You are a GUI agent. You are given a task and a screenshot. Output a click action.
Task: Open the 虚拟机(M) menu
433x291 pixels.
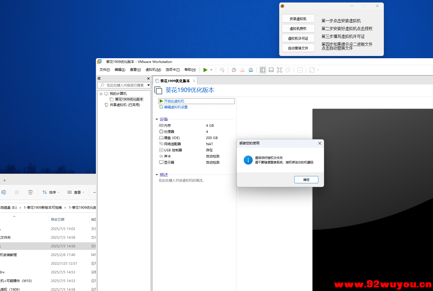point(153,70)
